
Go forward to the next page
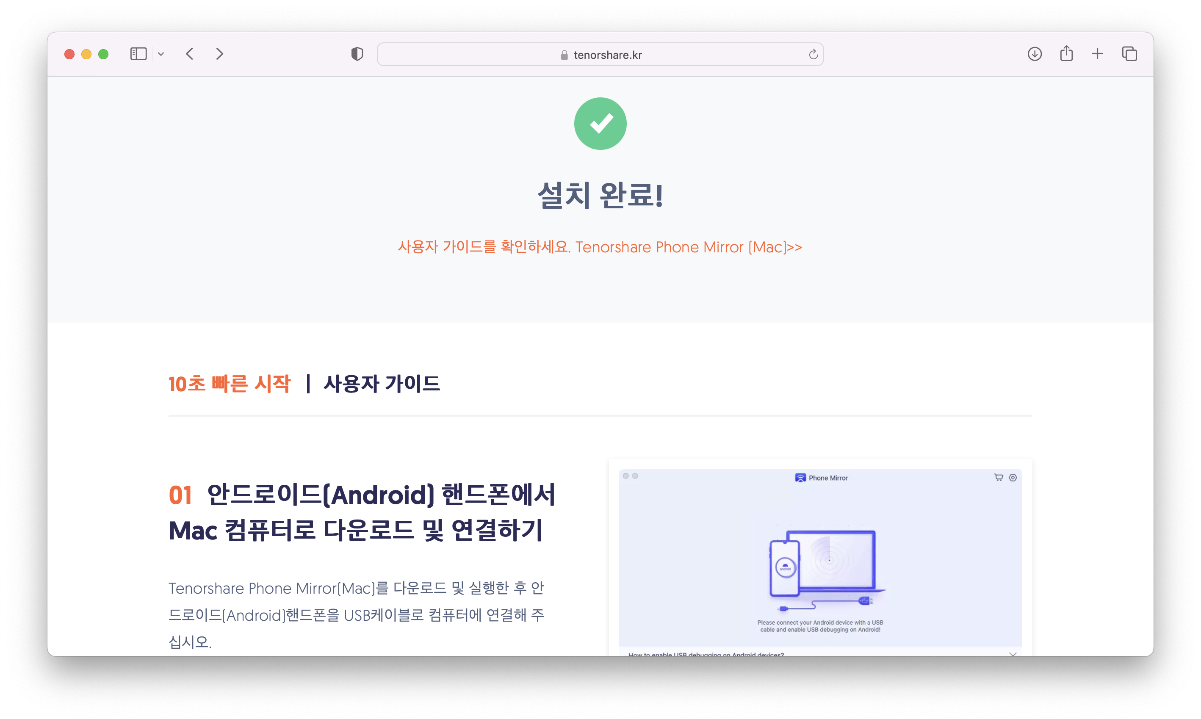pos(219,54)
